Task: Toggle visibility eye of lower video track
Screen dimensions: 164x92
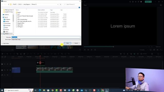Action: (x=10, y=70)
